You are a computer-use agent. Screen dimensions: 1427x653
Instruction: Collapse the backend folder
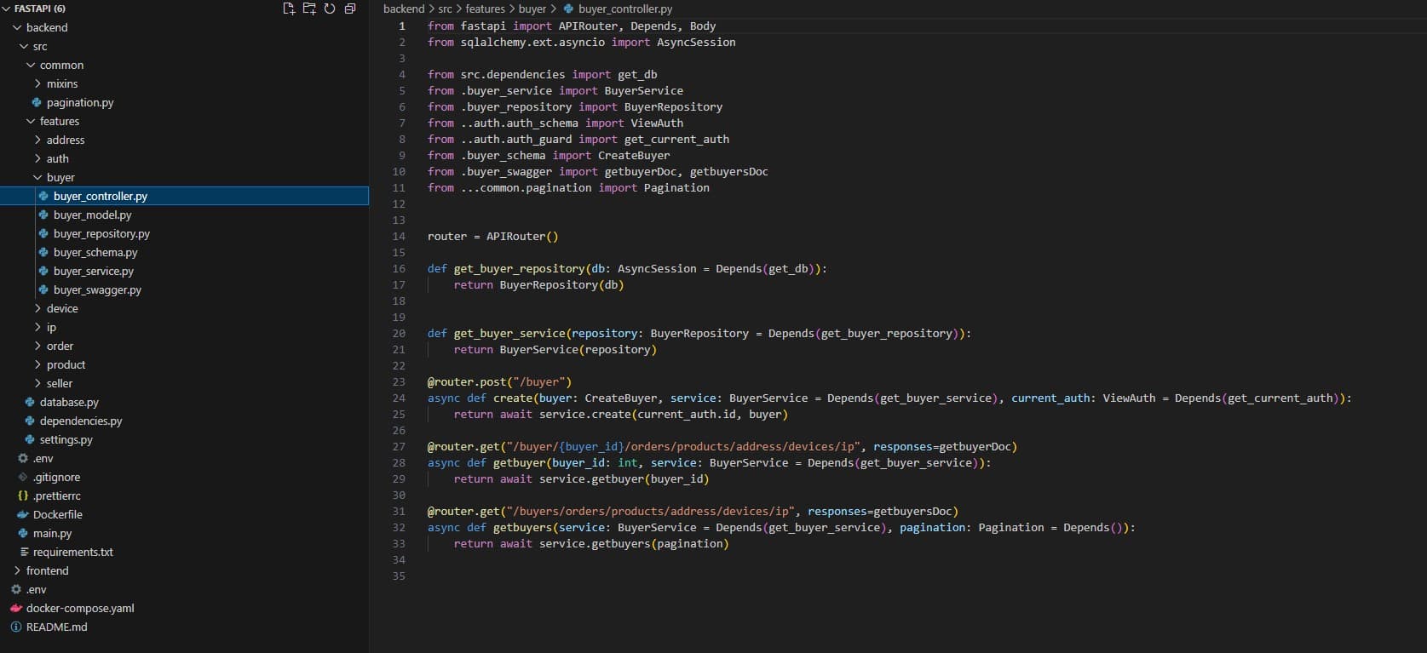click(17, 27)
